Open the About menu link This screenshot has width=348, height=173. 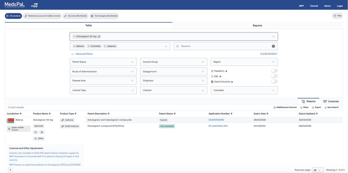tap(327, 6)
